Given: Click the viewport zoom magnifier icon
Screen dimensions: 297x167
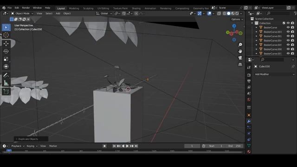Looking at the screenshot, I should 240,45.
